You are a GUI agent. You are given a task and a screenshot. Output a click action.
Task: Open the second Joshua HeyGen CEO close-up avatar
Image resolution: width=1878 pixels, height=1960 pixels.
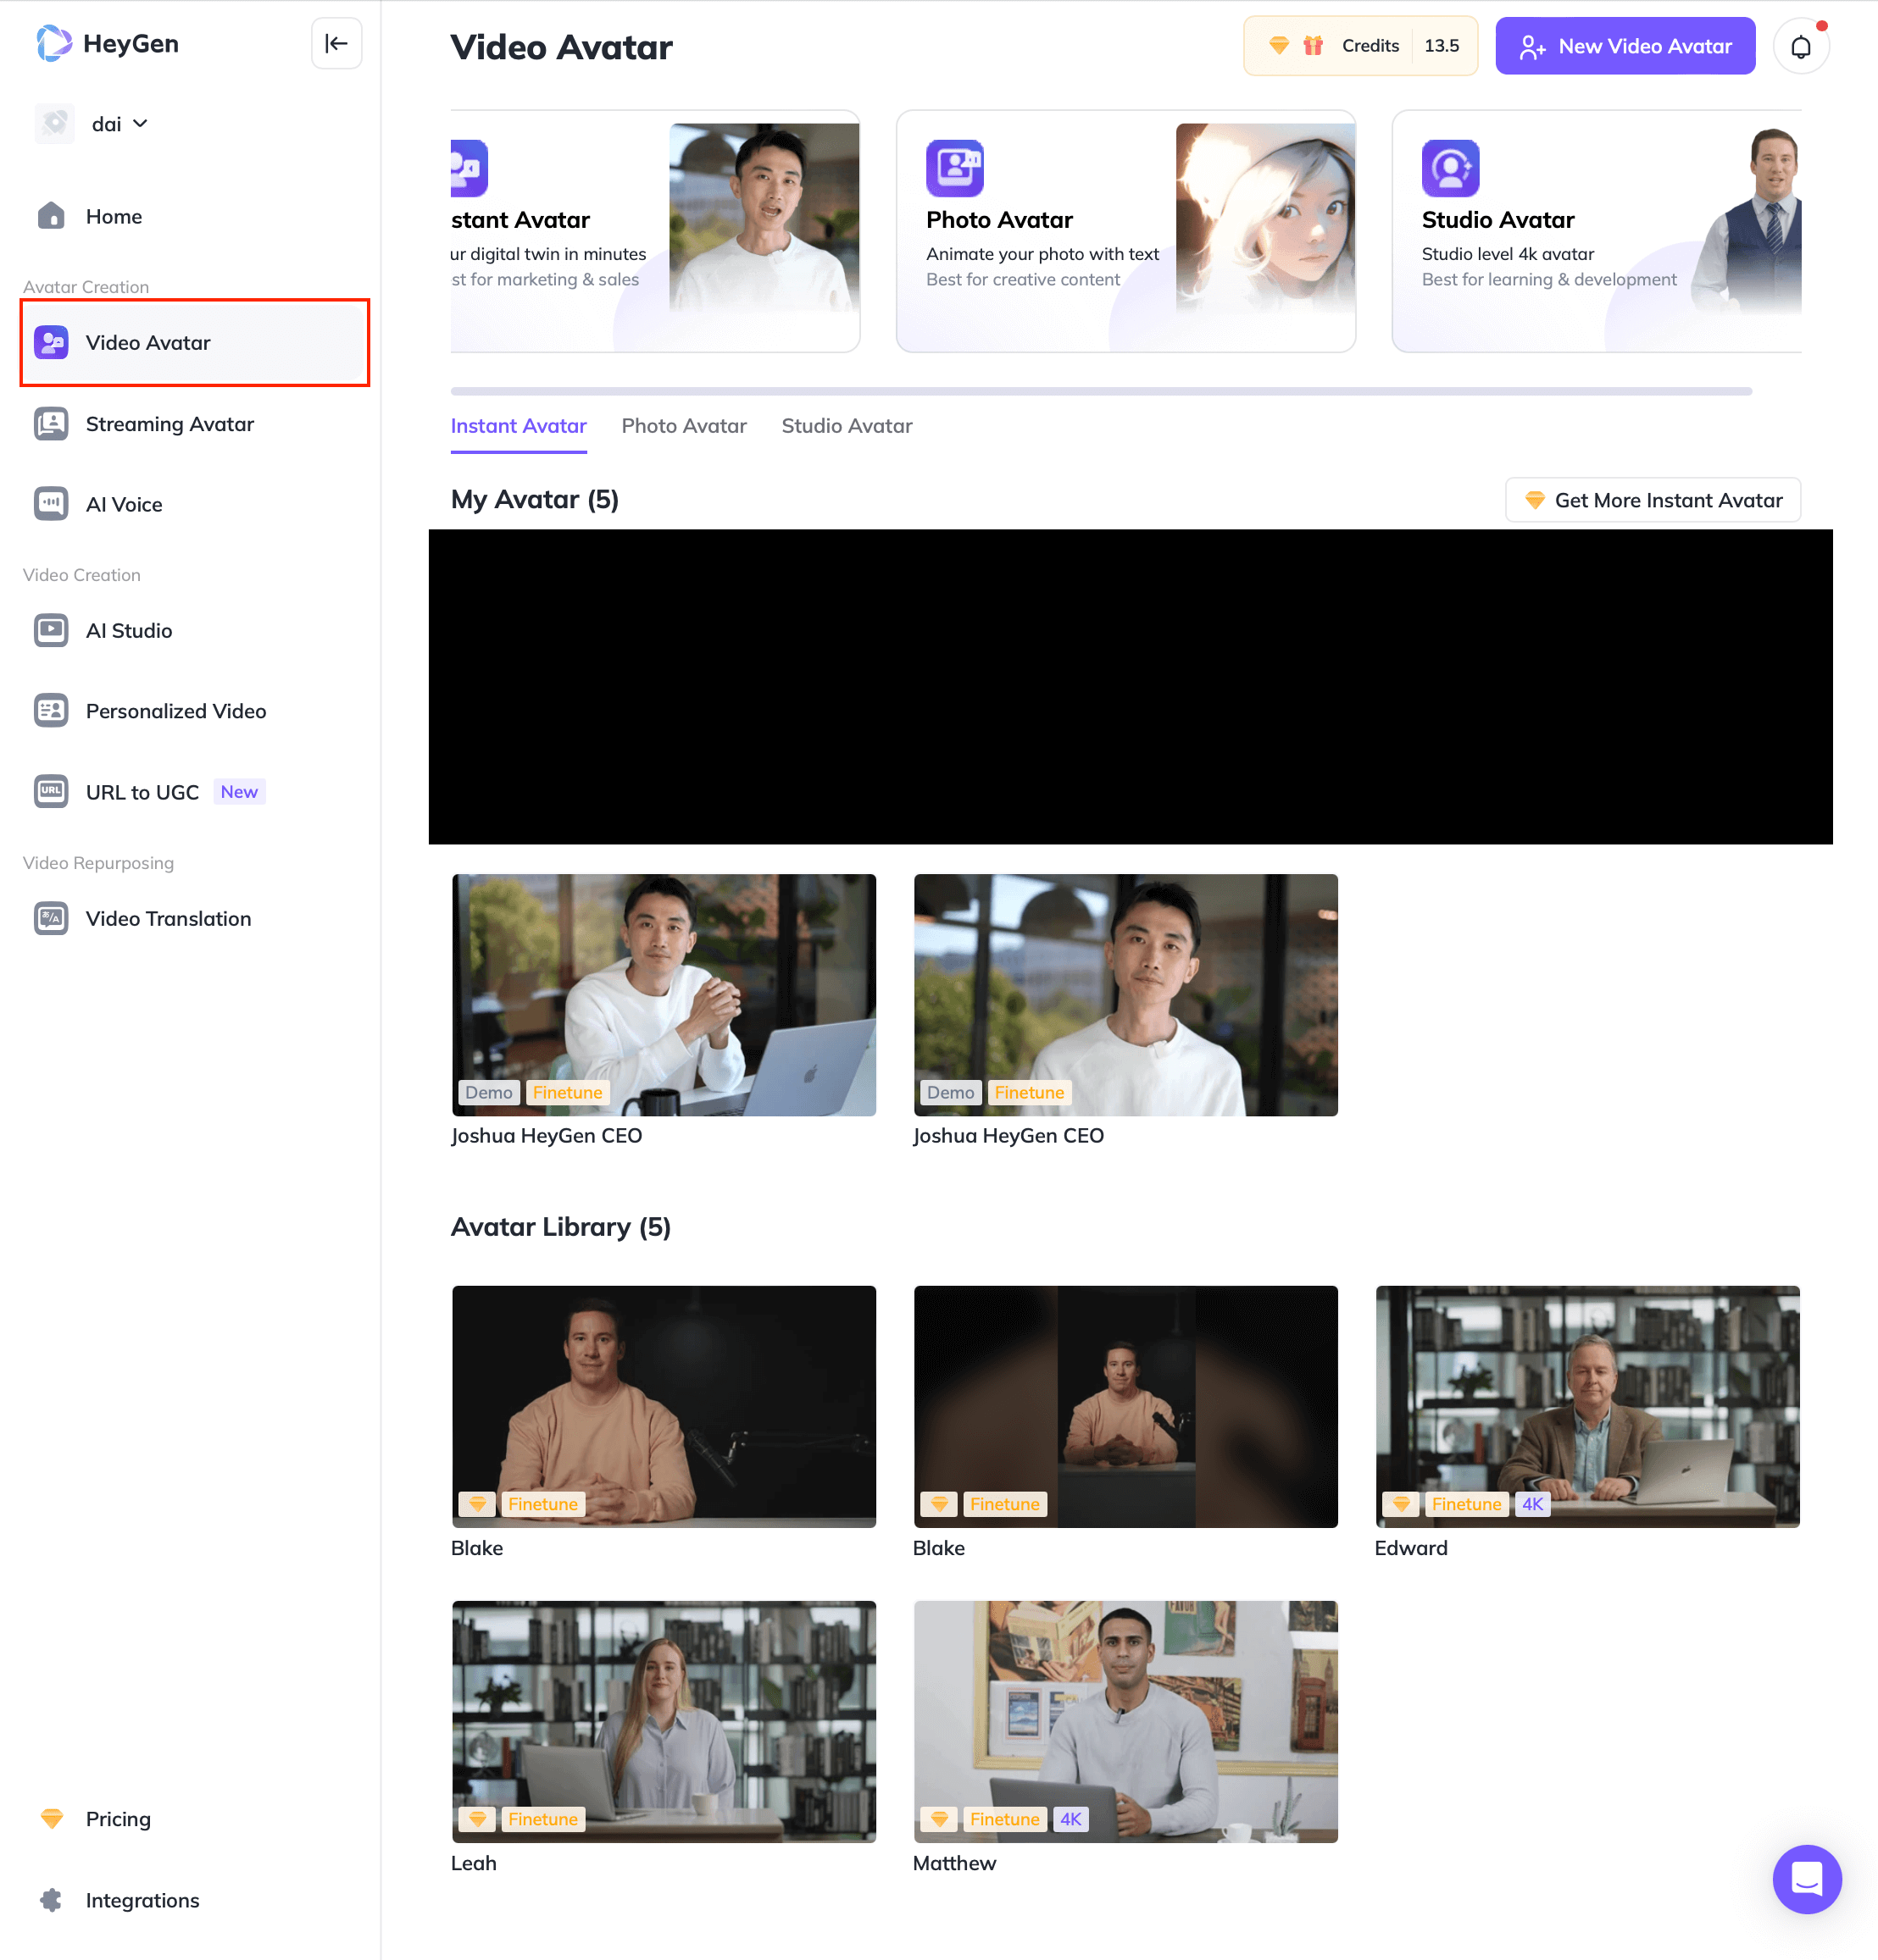1125,995
